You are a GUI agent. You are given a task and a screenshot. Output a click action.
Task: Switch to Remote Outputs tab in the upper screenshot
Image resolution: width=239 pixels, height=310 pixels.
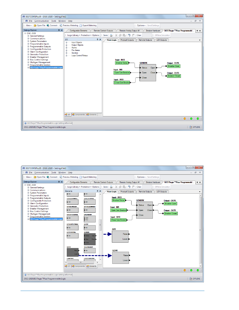point(145,40)
